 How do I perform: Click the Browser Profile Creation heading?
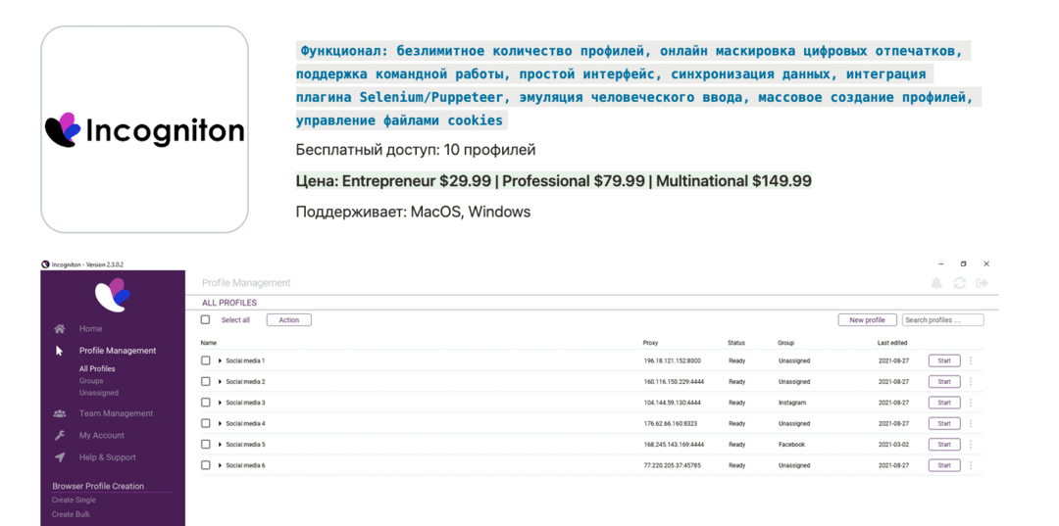click(98, 486)
